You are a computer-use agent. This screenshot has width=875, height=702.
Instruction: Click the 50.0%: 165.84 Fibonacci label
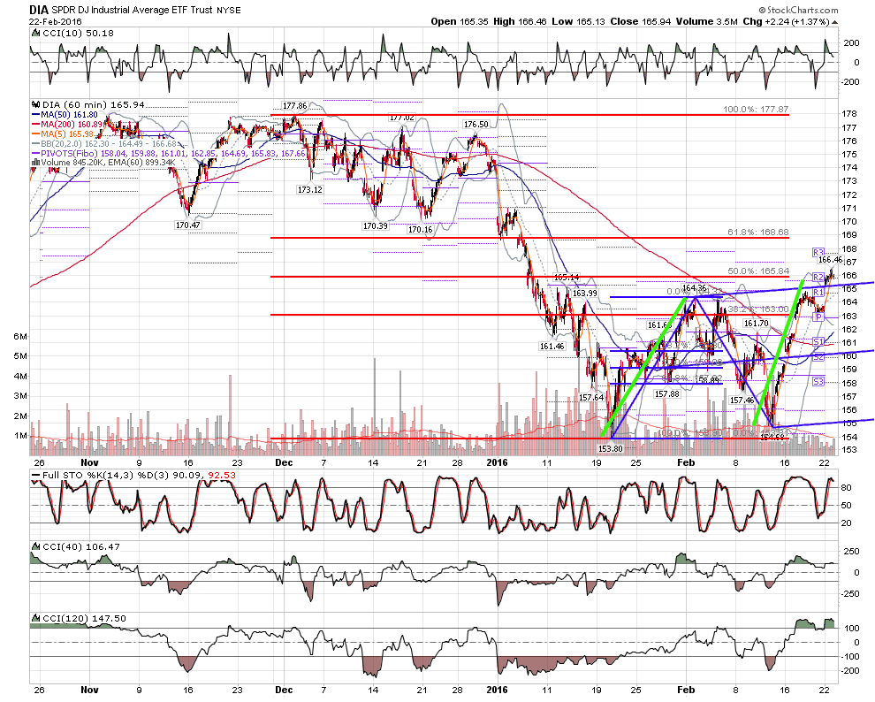[757, 271]
